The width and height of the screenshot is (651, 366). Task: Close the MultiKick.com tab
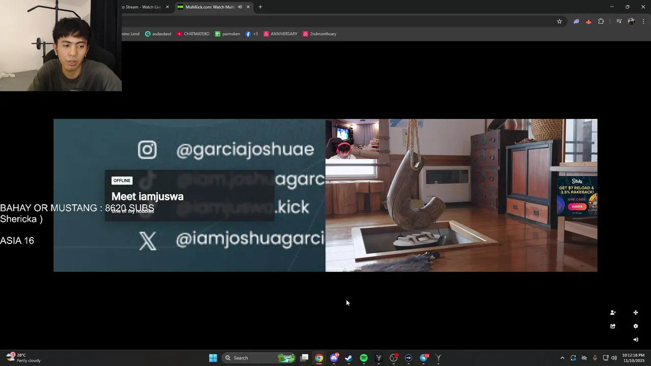coord(248,7)
